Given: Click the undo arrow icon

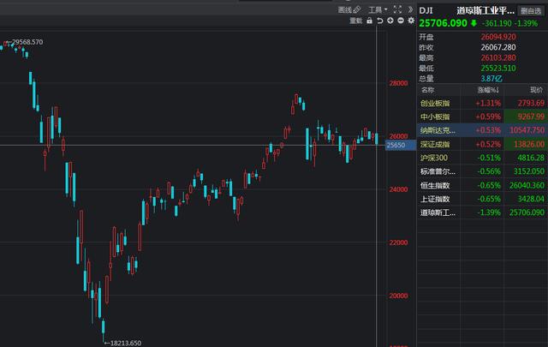Looking at the screenshot, I should [380, 20].
